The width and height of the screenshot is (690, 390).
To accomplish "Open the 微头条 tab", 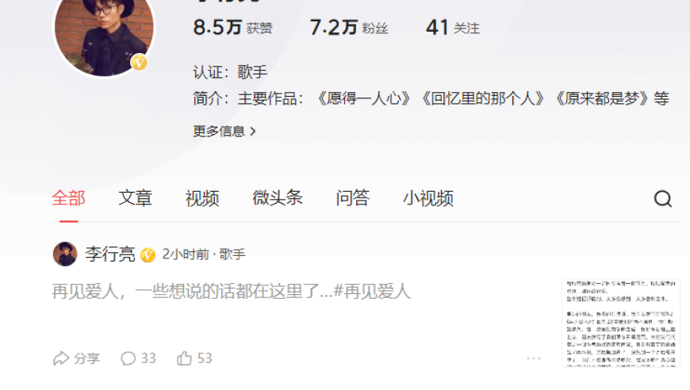I will pyautogui.click(x=278, y=198).
